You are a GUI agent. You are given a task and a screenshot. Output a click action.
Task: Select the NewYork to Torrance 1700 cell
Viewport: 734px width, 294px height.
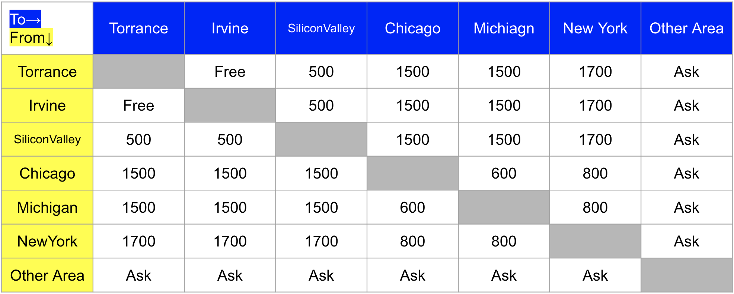(138, 241)
